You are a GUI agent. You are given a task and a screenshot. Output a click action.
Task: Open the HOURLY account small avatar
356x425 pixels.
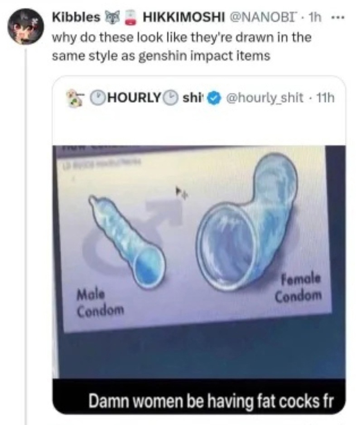[74, 98]
